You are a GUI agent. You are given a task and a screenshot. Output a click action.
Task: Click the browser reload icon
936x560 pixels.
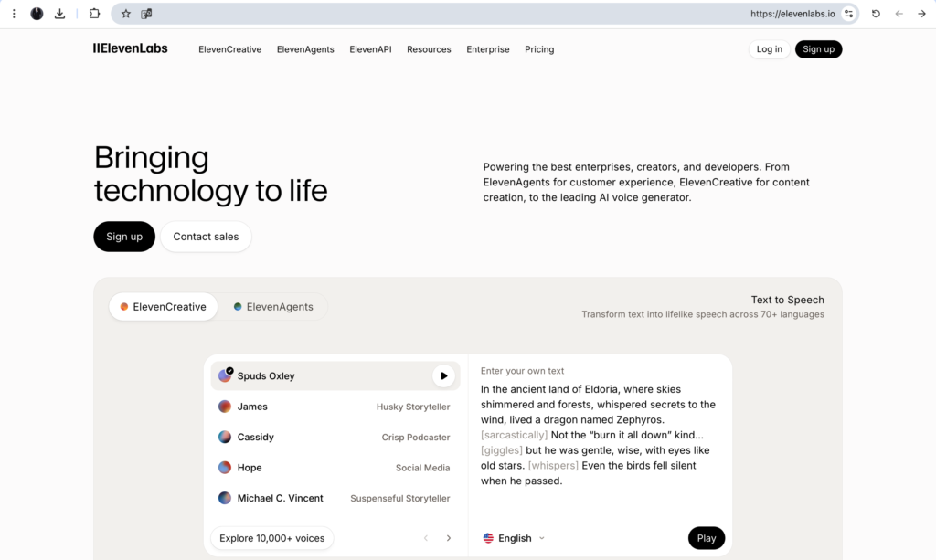(x=876, y=14)
